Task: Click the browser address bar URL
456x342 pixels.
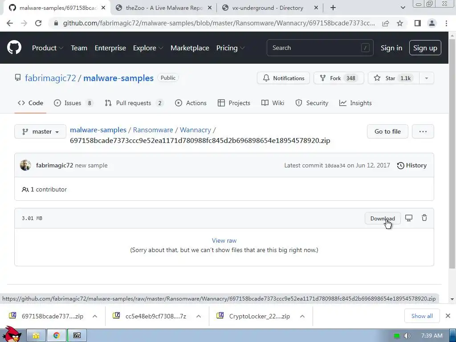Action: pos(219,23)
